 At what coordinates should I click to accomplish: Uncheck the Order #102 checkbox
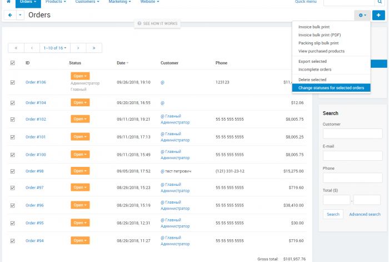[13, 120]
